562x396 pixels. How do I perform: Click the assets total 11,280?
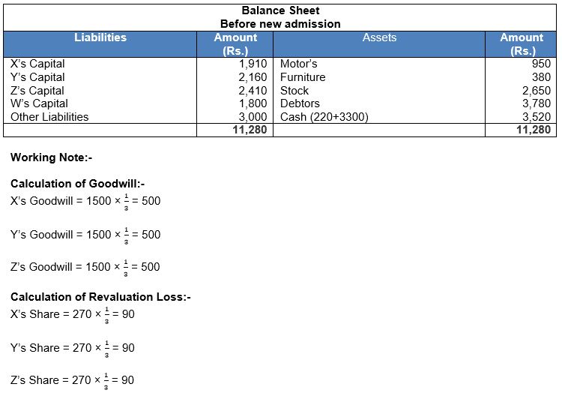[532, 130]
